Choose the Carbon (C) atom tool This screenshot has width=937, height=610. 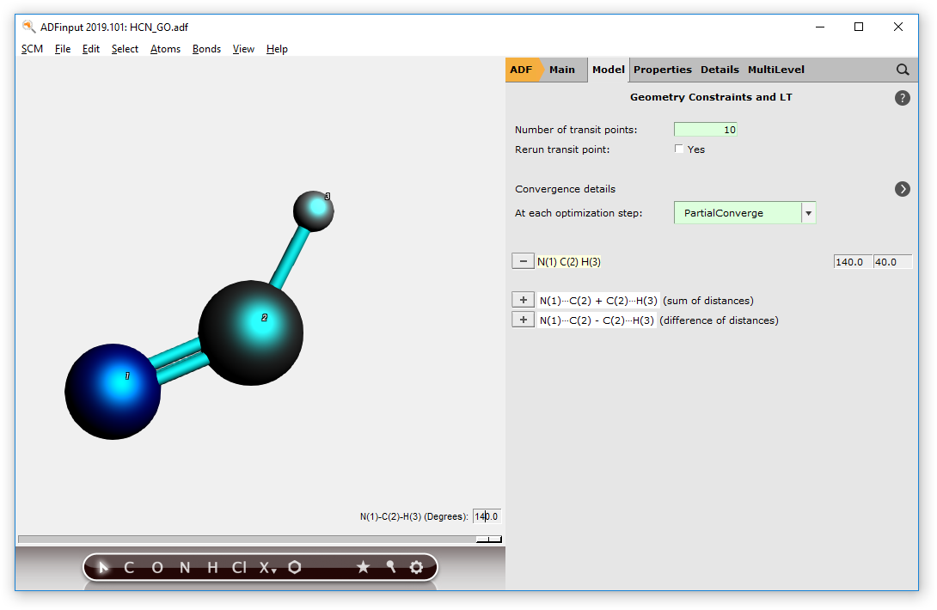[x=128, y=567]
